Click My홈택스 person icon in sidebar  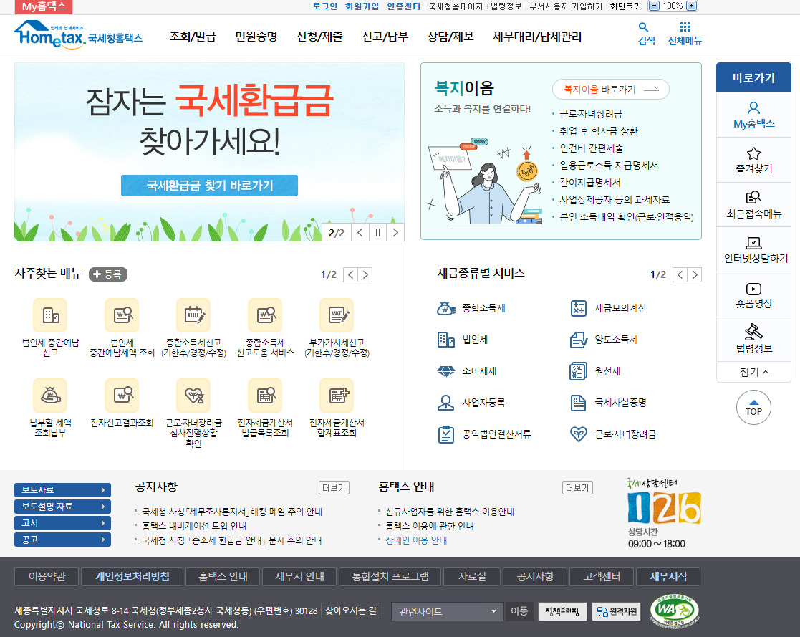753,107
